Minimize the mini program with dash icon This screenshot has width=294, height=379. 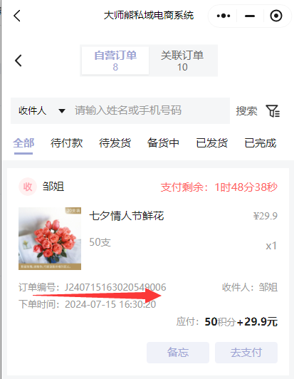tap(250, 16)
